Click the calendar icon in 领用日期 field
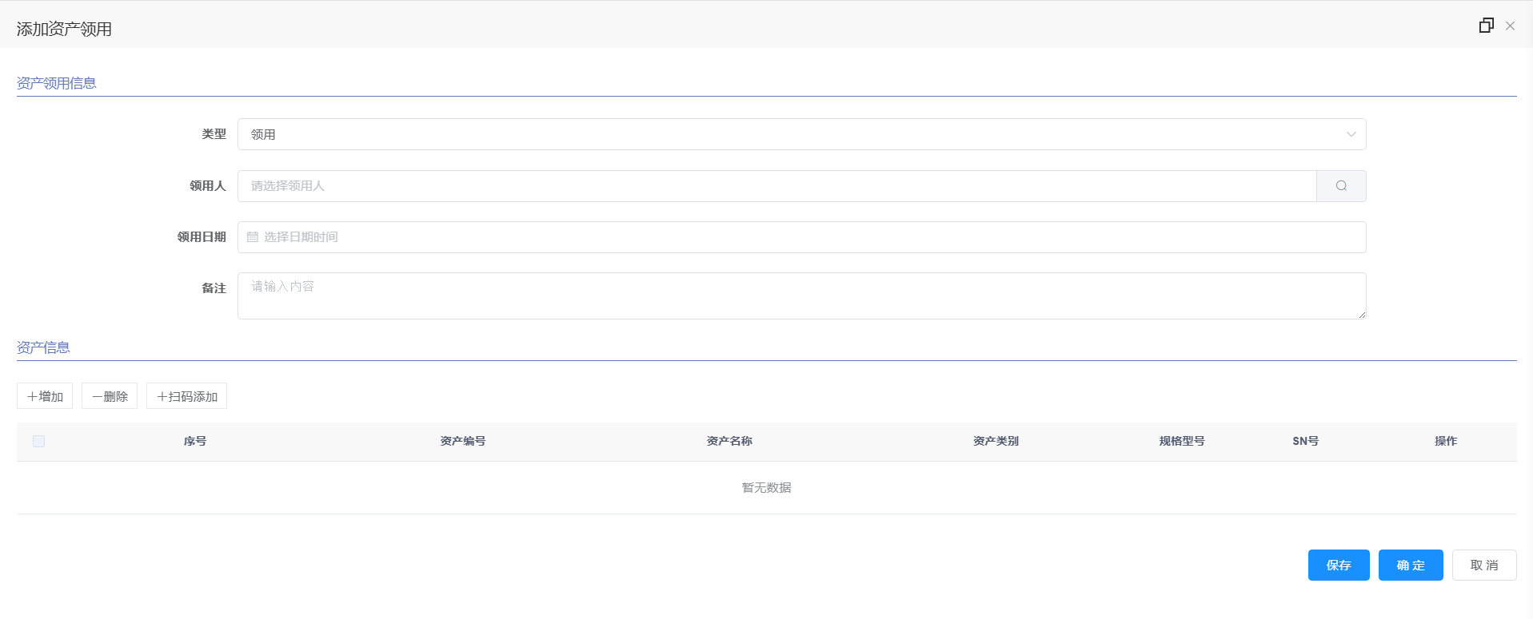The image size is (1533, 619). [x=253, y=237]
